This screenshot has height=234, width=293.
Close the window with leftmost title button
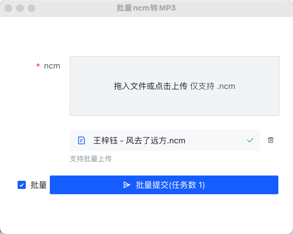pyautogui.click(x=8, y=8)
